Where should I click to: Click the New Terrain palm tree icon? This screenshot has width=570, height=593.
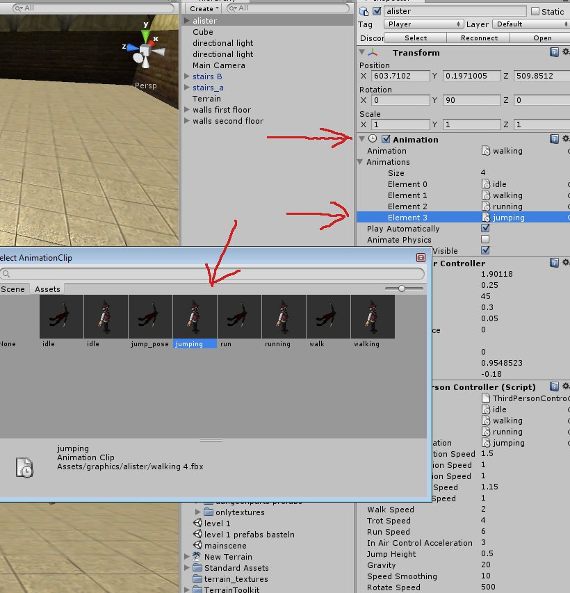[197, 557]
